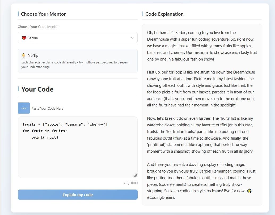Click the paragraph starting 'Now, let's break it down'
Image resolution: width=275 pixels, height=215 pixels.
coord(200,135)
